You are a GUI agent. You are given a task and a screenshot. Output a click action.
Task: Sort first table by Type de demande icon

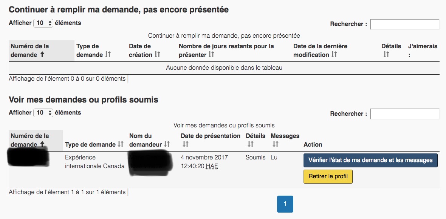coord(108,55)
